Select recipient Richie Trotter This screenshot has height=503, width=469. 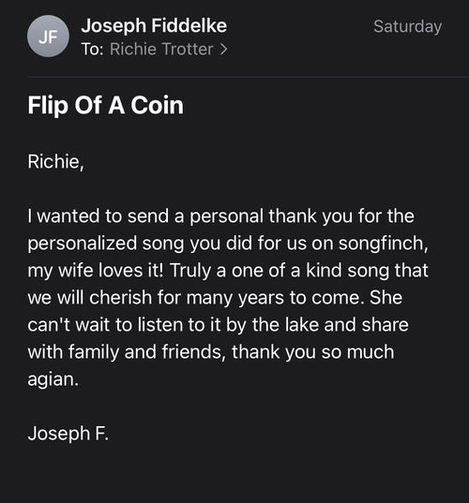pos(161,49)
